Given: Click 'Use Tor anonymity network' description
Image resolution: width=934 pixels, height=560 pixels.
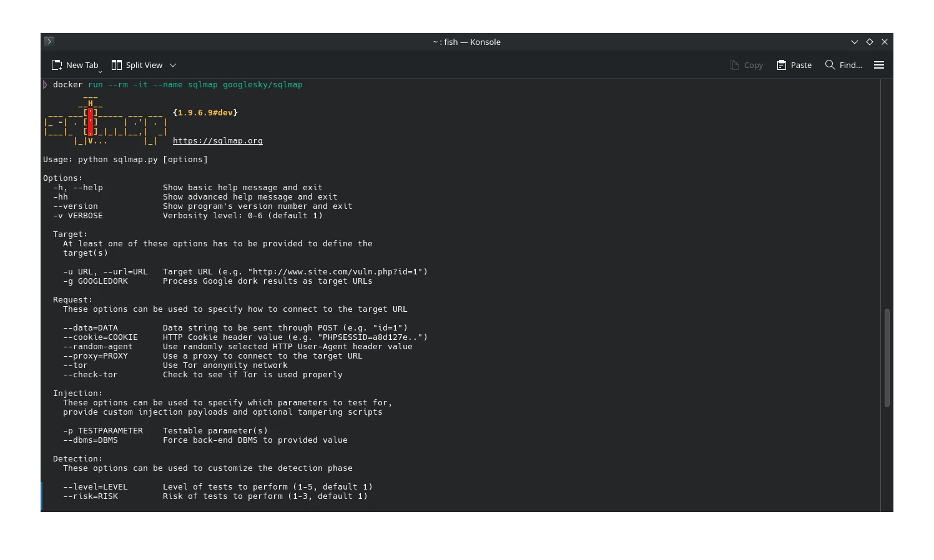Looking at the screenshot, I should click(x=225, y=365).
